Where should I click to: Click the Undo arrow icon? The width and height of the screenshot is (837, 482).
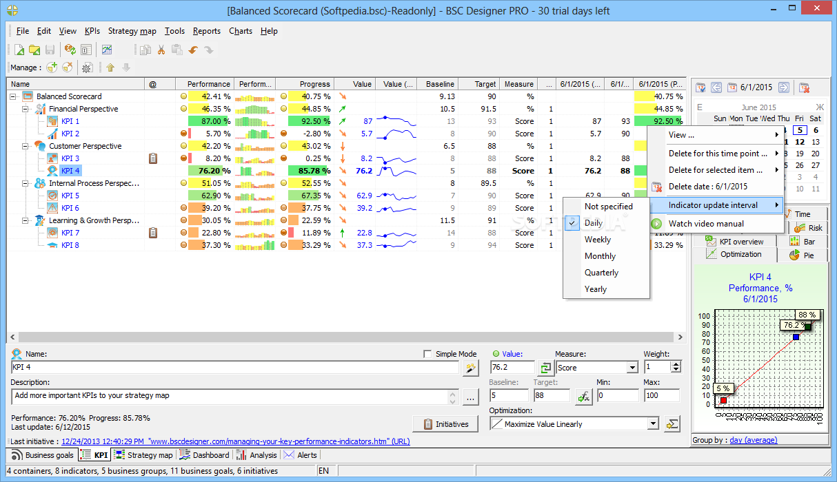coord(193,50)
